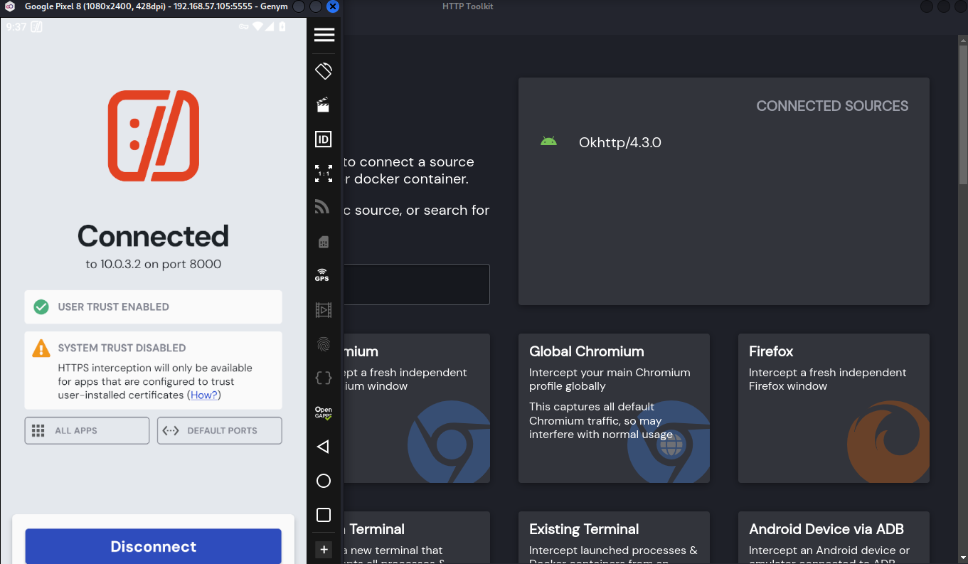Open the ALL APPS selector
This screenshot has width=968, height=564.
(87, 430)
